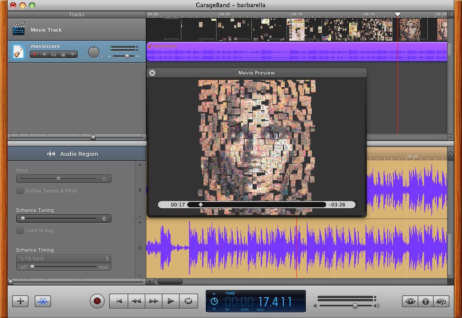Click the first movie track thumbnail frame
The width and height of the screenshot is (462, 318).
point(164,29)
